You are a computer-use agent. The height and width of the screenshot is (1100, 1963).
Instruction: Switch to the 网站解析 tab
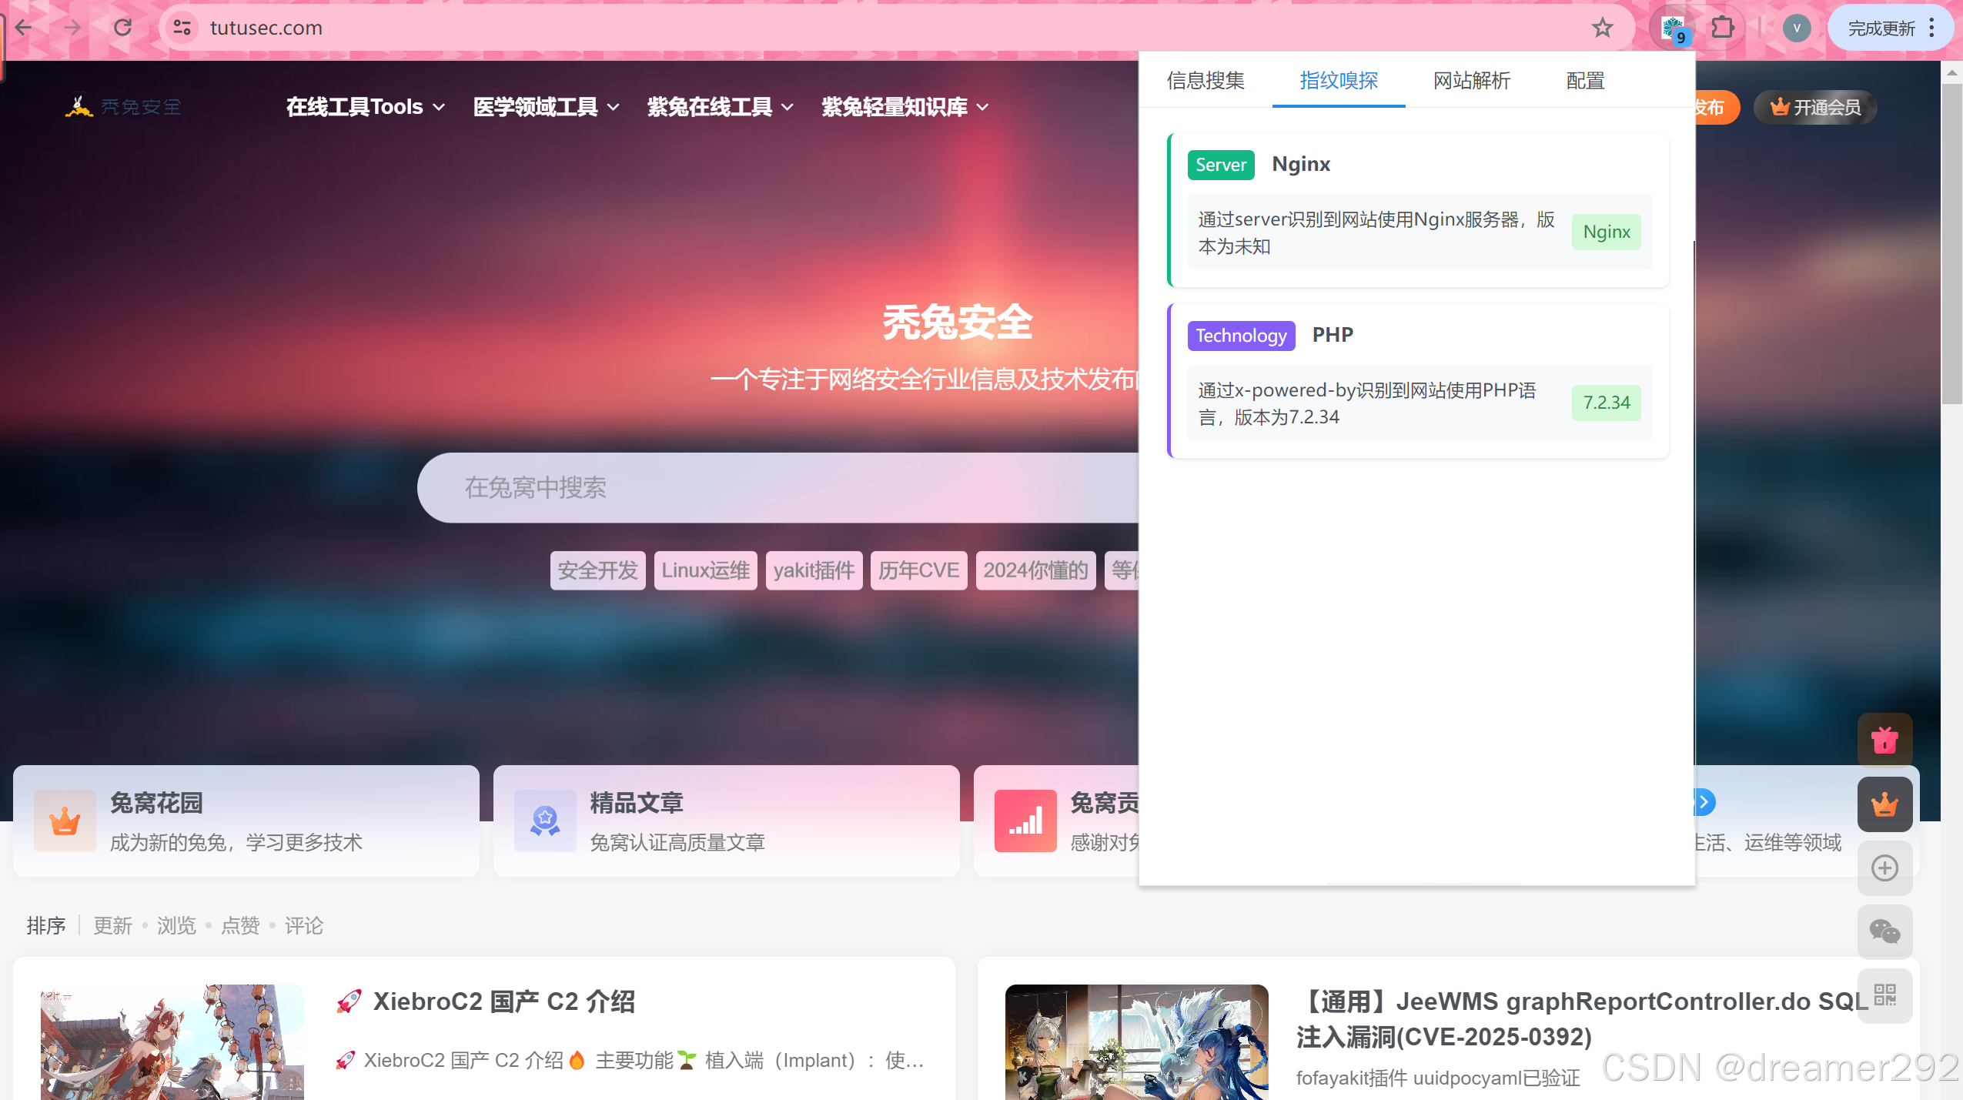point(1471,81)
